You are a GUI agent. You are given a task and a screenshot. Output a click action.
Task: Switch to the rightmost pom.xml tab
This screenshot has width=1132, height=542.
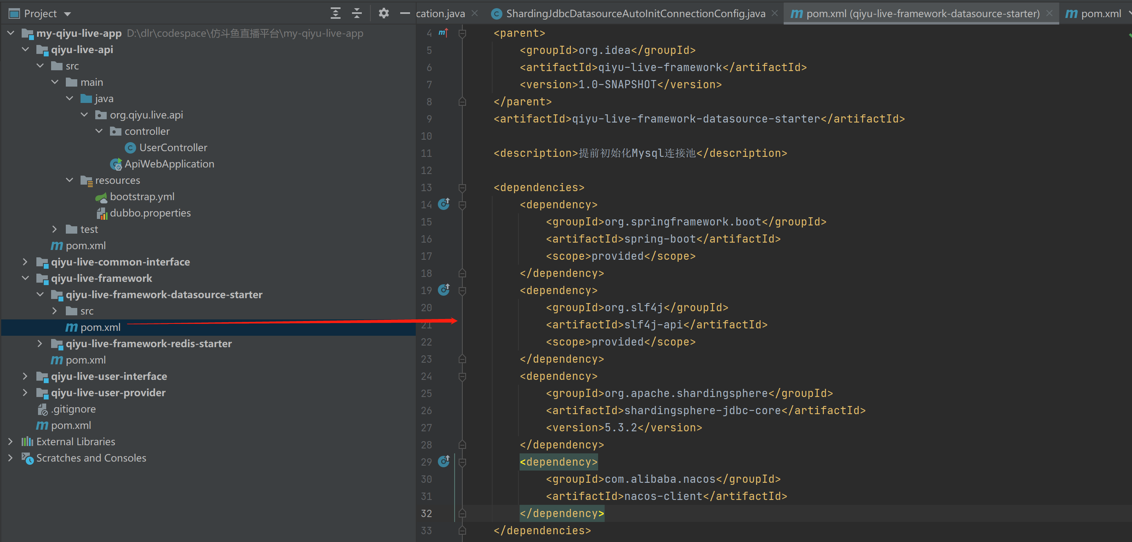click(x=1101, y=13)
